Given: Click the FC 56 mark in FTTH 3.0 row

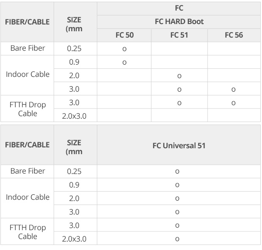Looking at the screenshot, I should [x=233, y=103].
